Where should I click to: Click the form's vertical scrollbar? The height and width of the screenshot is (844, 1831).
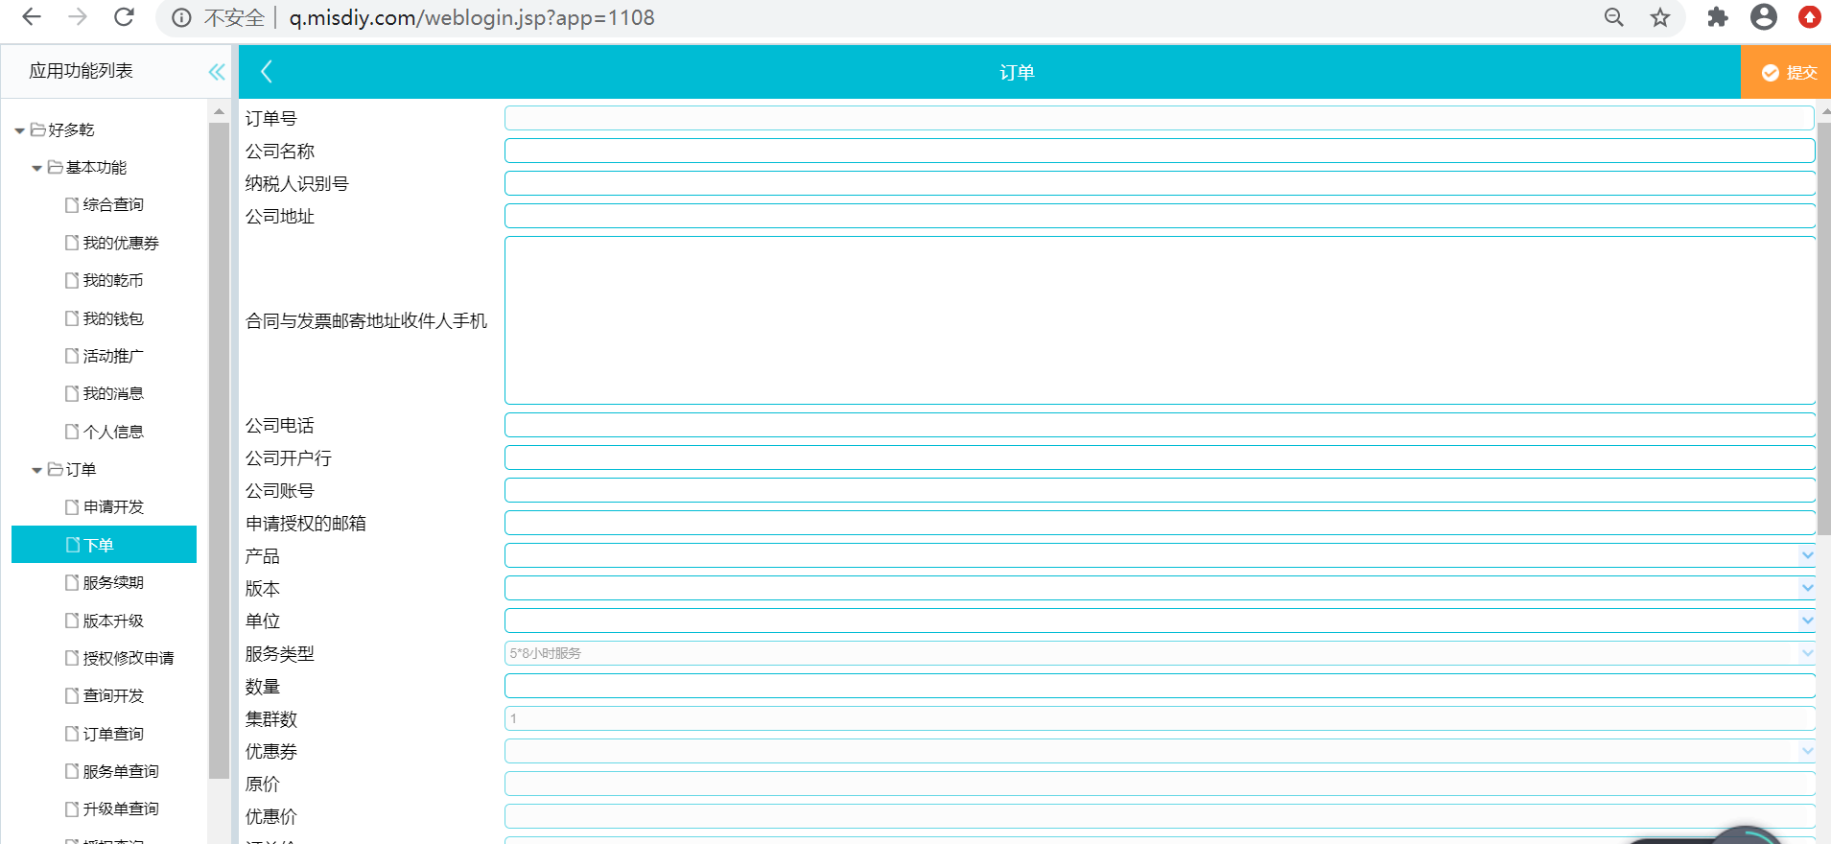point(1824,328)
